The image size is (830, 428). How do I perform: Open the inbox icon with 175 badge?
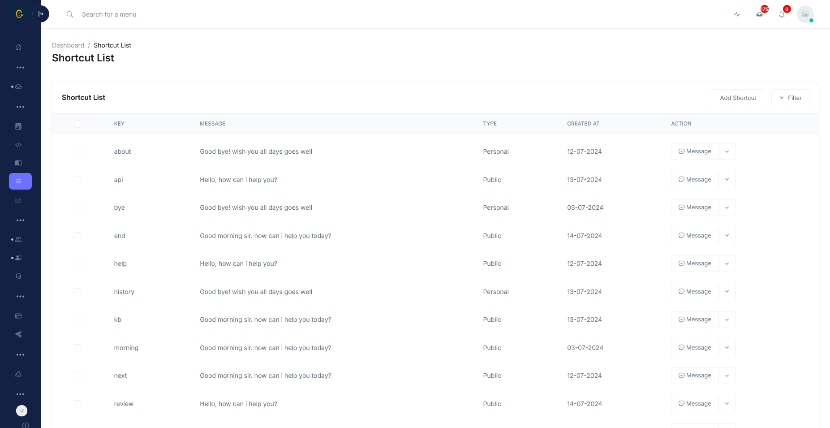point(759,14)
